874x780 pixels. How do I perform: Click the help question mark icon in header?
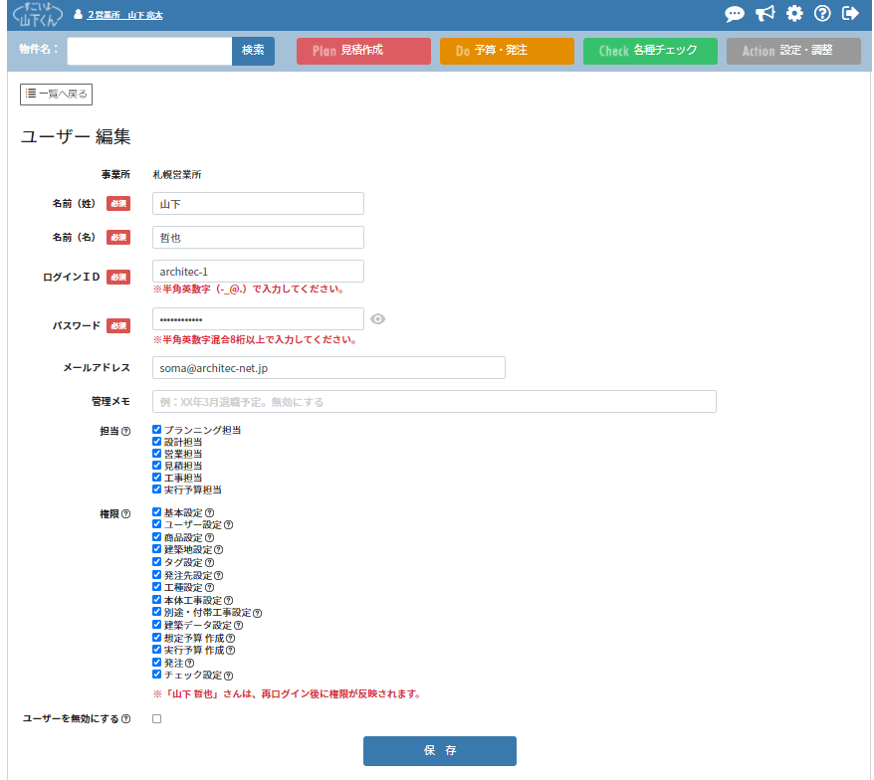click(822, 14)
